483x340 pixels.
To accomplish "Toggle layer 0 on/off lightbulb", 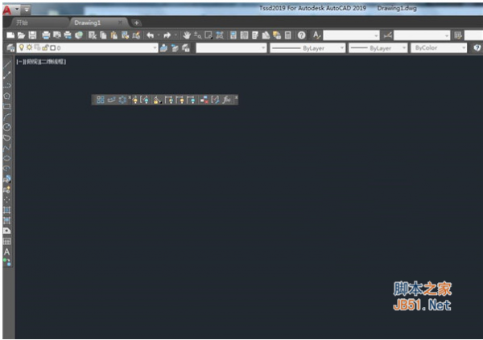I will 22,47.
